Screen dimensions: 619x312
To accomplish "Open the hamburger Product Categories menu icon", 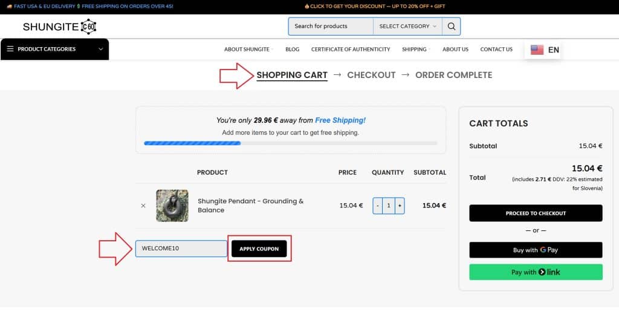I will click(10, 49).
